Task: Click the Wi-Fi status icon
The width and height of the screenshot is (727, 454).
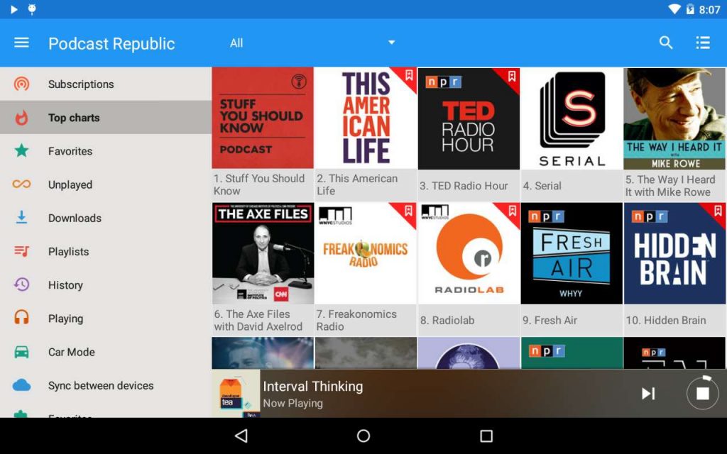Action: point(674,9)
